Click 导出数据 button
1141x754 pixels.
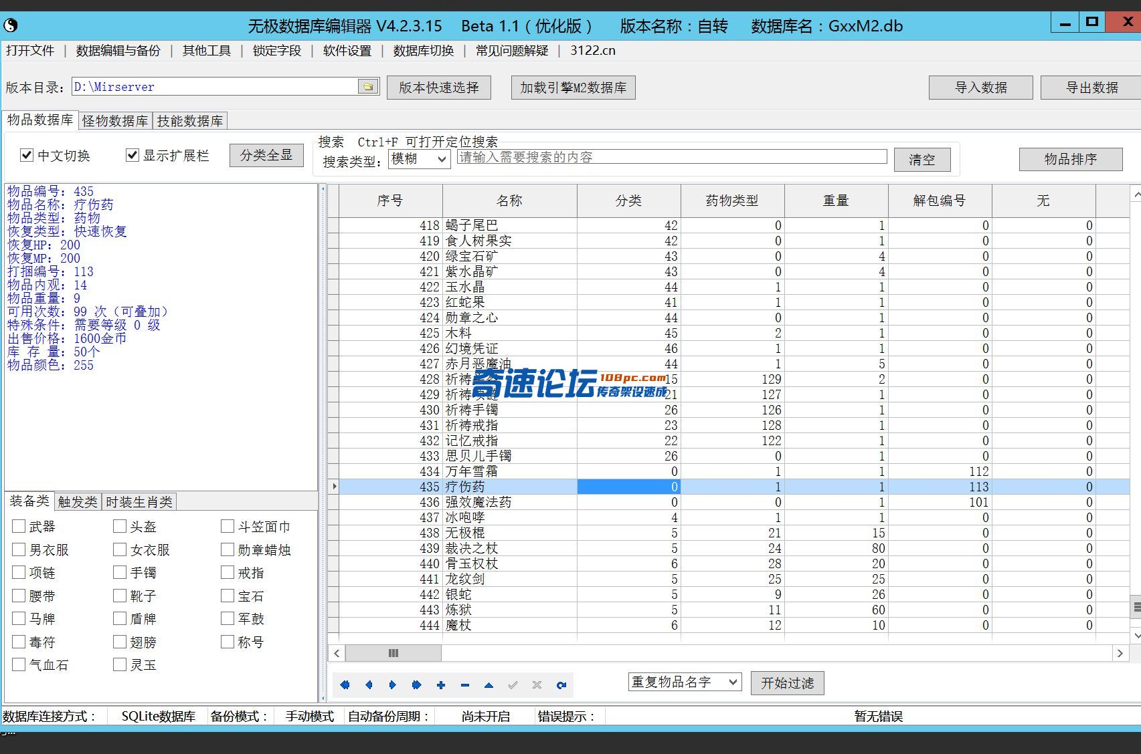click(x=1091, y=88)
